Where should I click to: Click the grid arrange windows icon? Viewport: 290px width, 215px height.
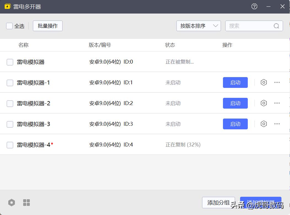tap(26, 203)
